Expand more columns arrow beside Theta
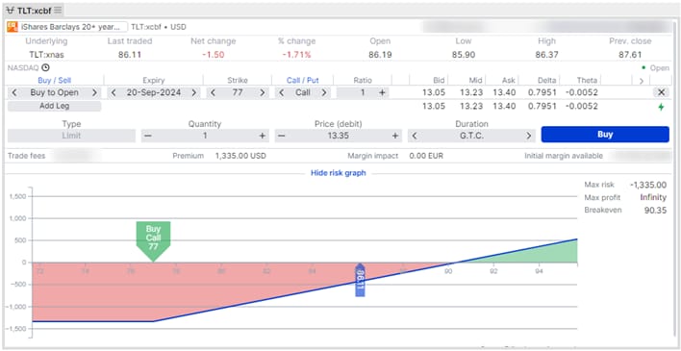681x351 pixels. (x=641, y=81)
